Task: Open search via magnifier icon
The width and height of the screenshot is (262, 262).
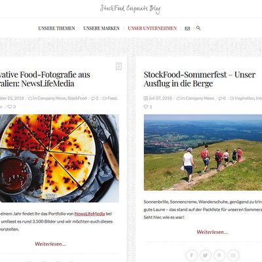Action: [x=198, y=28]
